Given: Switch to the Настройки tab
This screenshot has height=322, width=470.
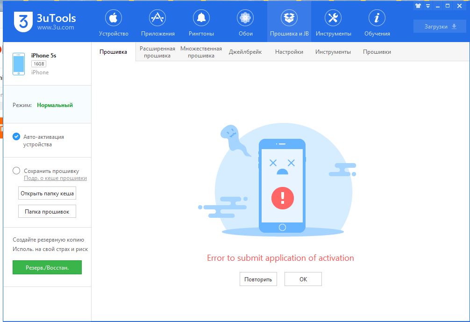Looking at the screenshot, I should coord(289,52).
